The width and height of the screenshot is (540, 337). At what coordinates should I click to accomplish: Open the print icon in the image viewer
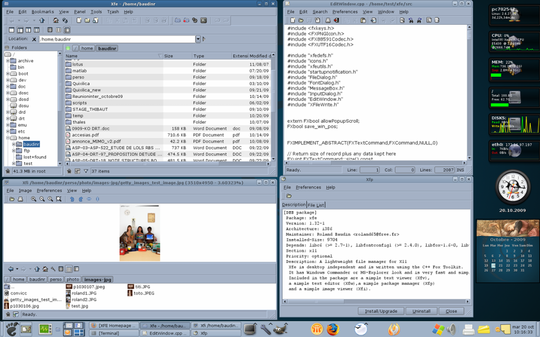pyautogui.click(x=20, y=199)
